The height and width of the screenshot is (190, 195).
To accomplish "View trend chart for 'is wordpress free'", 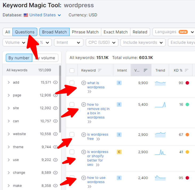I will point(160,135).
